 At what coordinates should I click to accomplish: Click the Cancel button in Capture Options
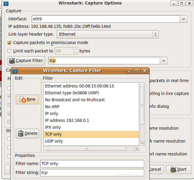click(x=157, y=170)
